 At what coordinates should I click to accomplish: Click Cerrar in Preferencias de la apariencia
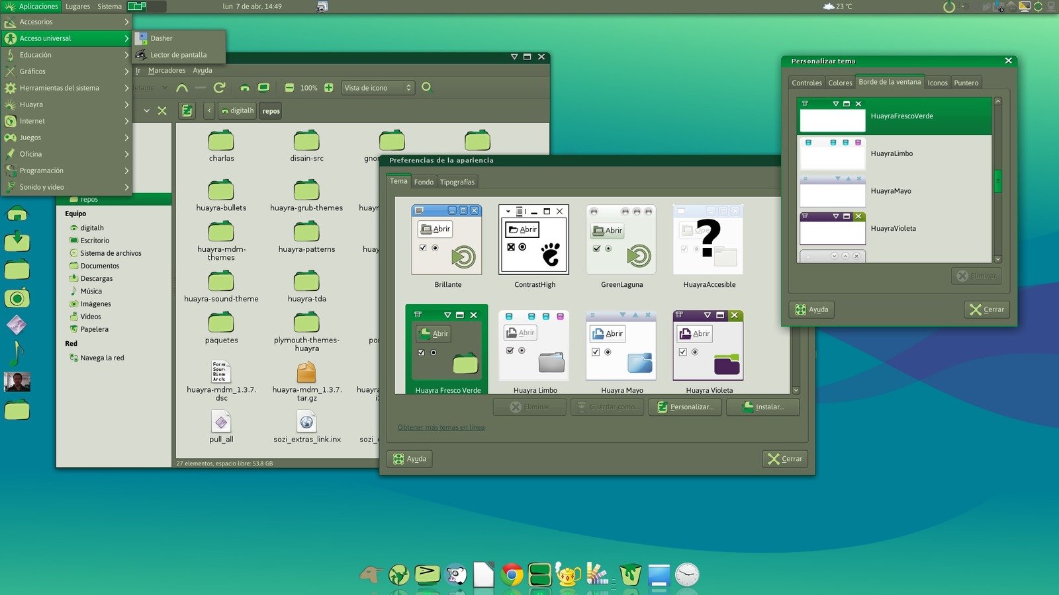(x=785, y=459)
